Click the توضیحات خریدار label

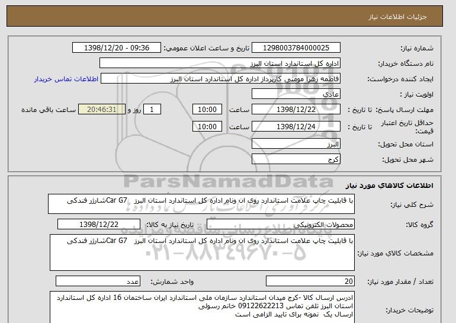point(410,310)
